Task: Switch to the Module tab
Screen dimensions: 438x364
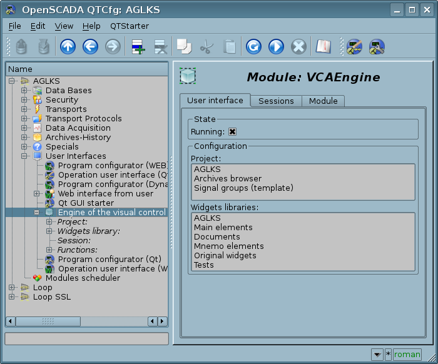Action: pos(323,101)
